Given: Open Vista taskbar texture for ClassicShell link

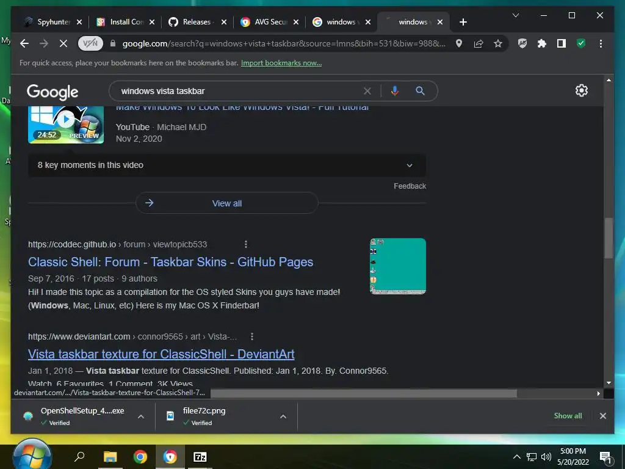Looking at the screenshot, I should click(161, 354).
